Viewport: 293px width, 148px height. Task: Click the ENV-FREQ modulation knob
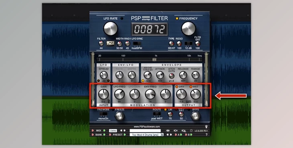tap(150, 94)
